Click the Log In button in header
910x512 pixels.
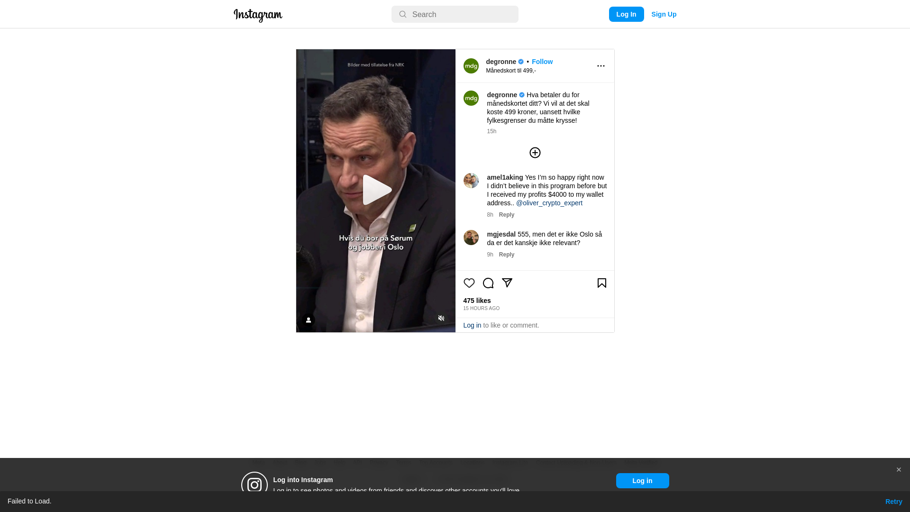[626, 14]
